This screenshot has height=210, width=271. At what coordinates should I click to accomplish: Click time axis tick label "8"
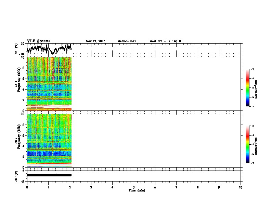[198, 187]
